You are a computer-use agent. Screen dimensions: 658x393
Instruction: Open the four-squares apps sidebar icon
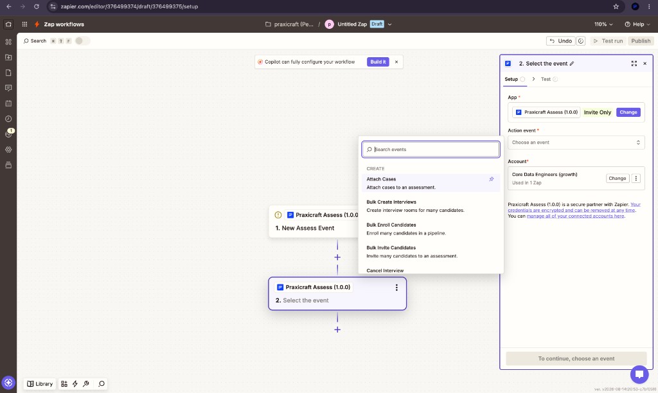[x=8, y=42]
